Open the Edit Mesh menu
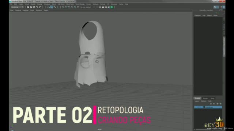 tap(61, 4)
